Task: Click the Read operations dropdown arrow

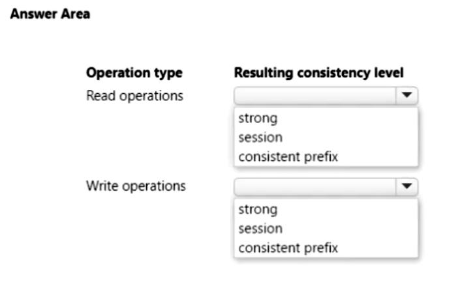Action: [406, 96]
